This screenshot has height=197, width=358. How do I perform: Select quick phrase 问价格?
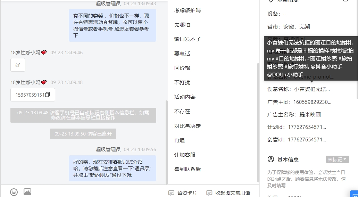coord(182,68)
